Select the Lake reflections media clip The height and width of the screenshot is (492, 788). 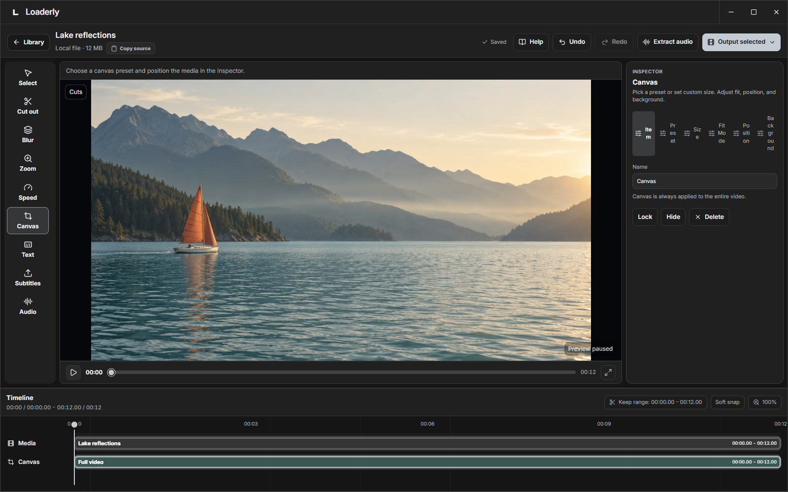427,443
